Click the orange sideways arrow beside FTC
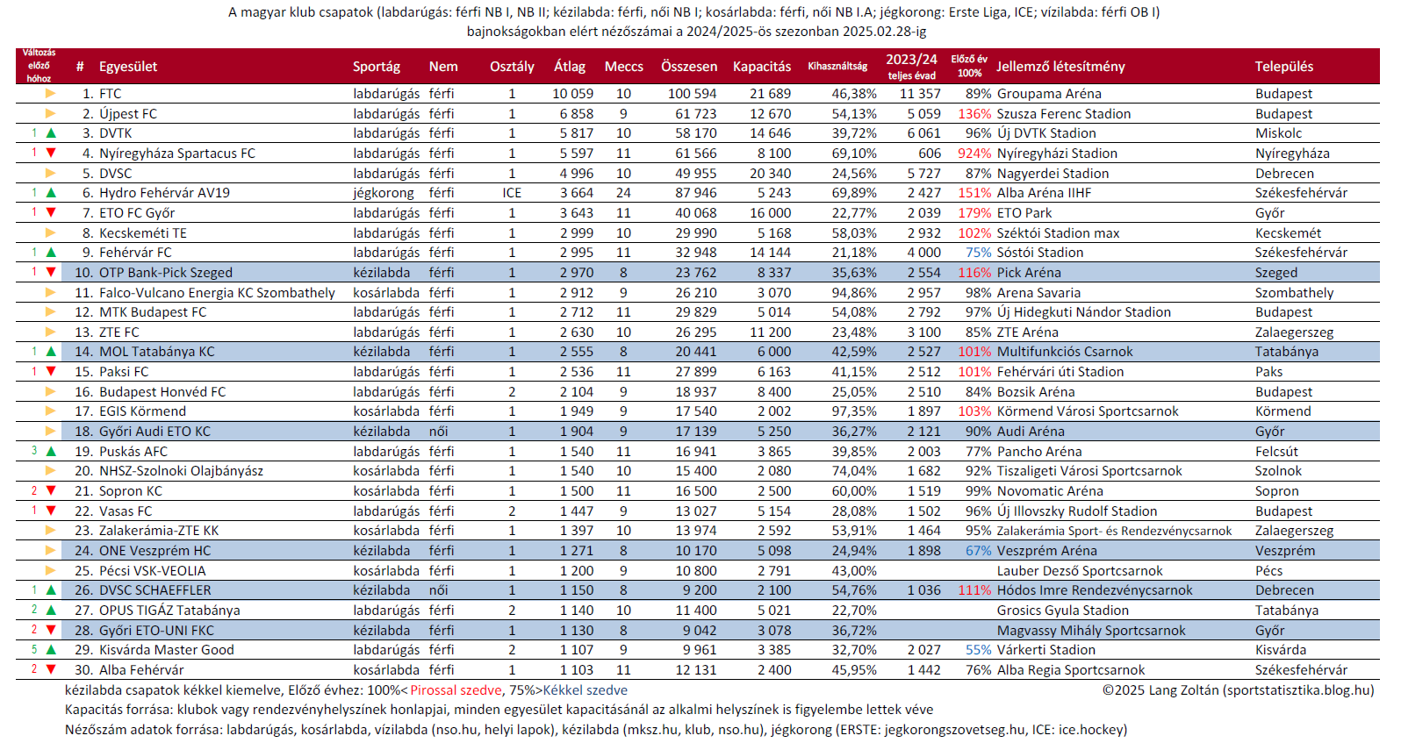The height and width of the screenshot is (750, 1401). (x=51, y=93)
